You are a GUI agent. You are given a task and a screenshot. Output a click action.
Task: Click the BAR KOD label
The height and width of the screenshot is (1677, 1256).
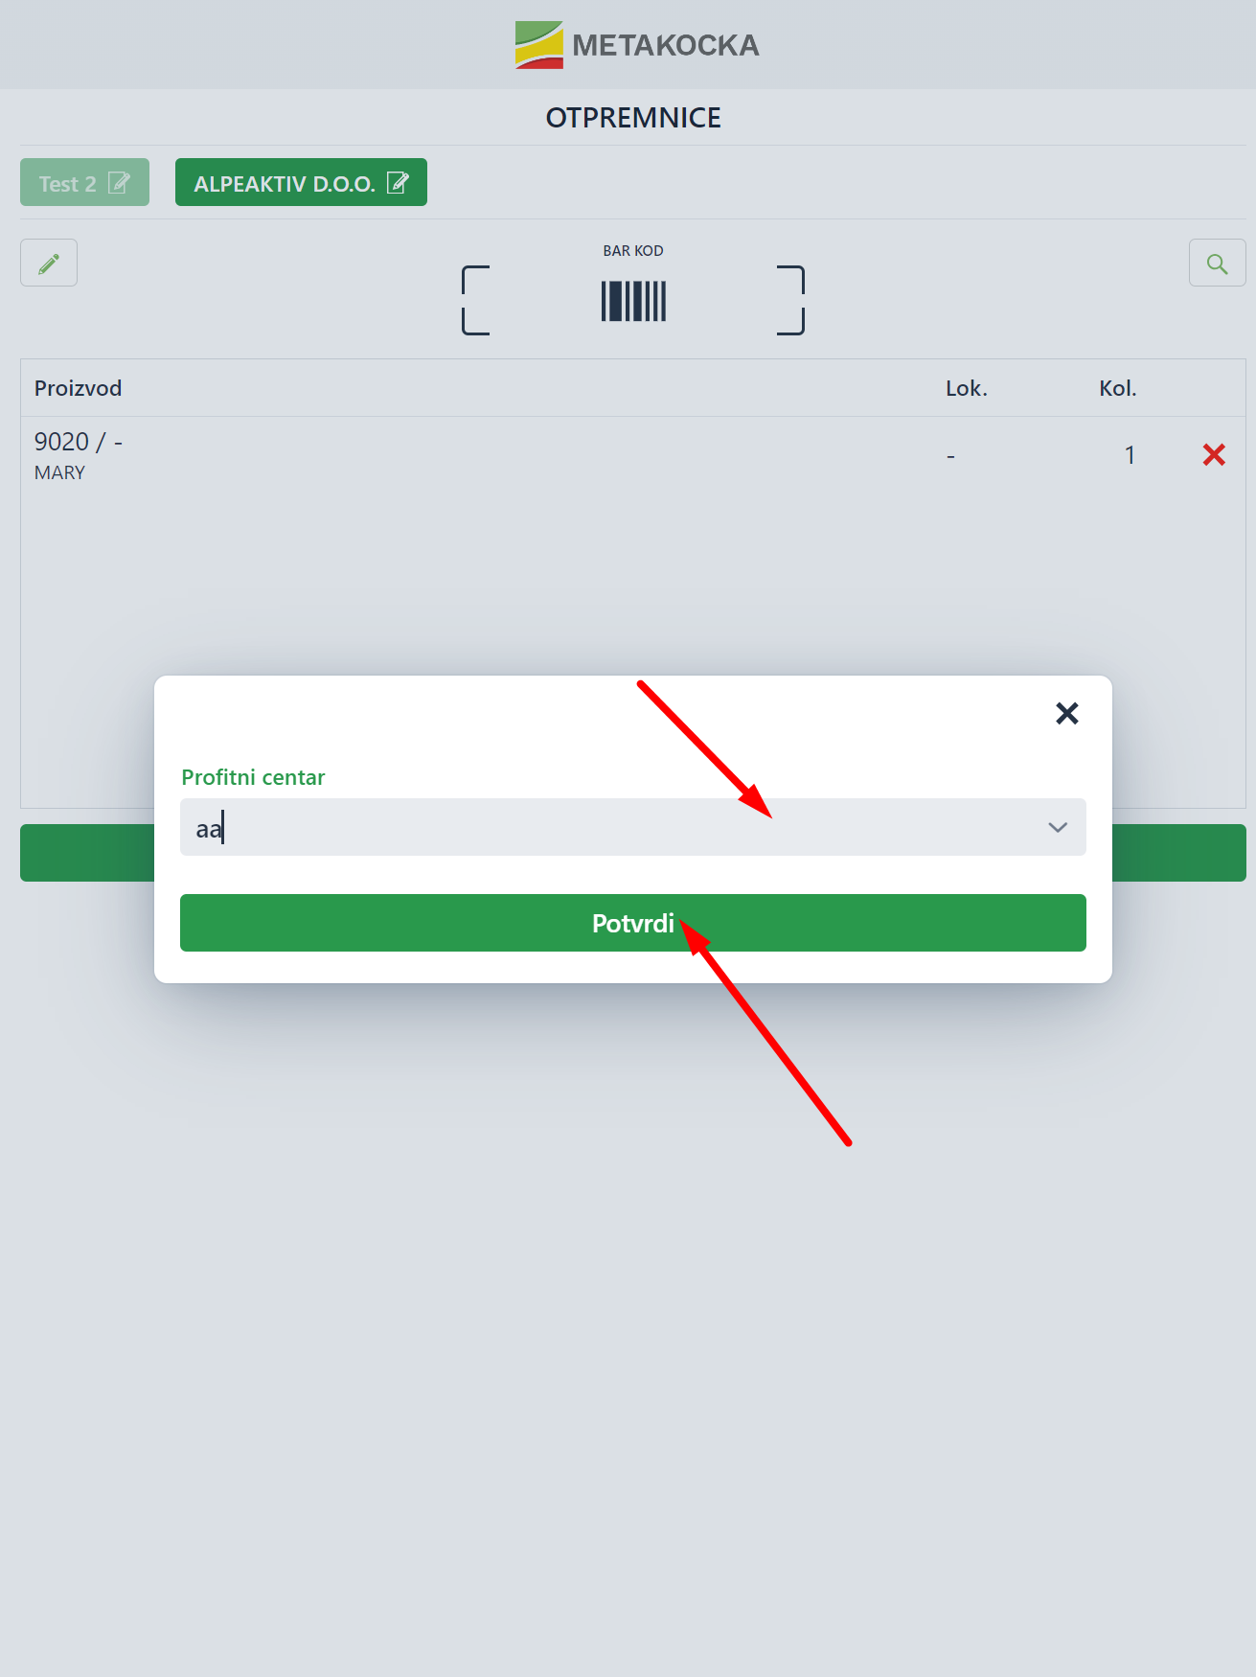pos(632,251)
